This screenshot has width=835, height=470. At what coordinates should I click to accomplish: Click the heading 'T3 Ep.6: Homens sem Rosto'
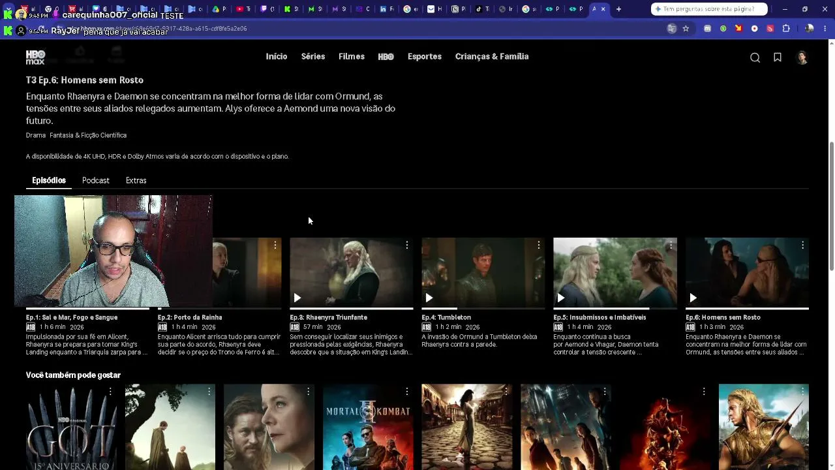pos(85,80)
